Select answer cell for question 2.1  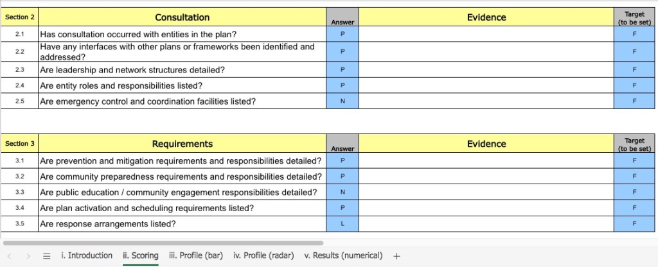(342, 35)
